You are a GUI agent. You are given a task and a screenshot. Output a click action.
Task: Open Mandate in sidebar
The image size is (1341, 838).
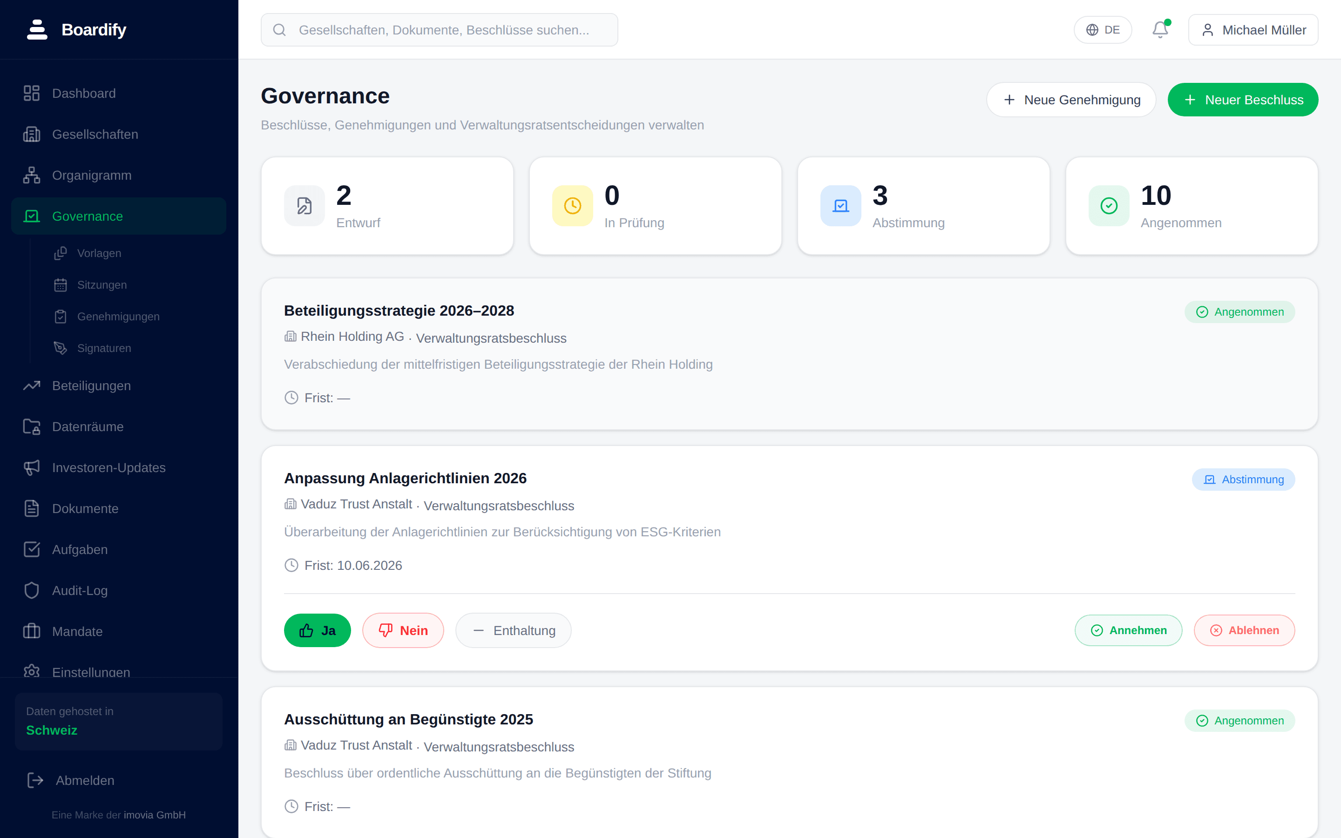tap(119, 632)
